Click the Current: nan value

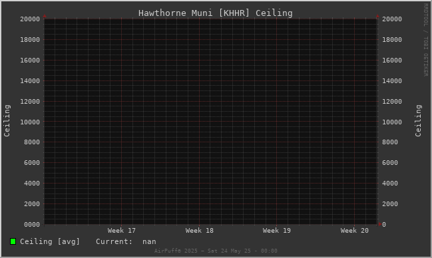click(x=126, y=241)
